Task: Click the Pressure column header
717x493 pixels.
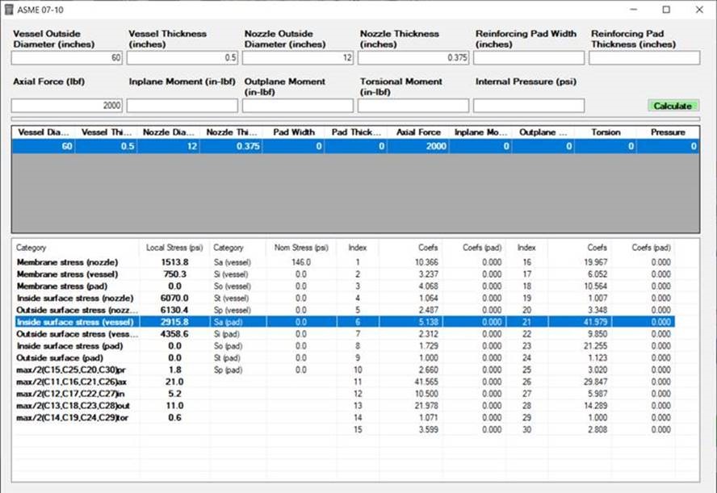Action: [668, 132]
